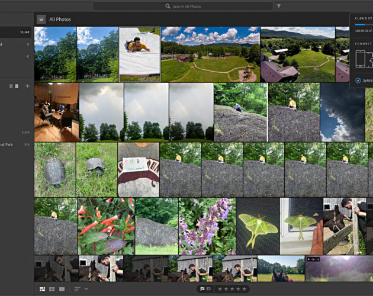Viewport: 373px width, 296px height.
Task: Open shirt with name tag photo
Action: (x=139, y=170)
